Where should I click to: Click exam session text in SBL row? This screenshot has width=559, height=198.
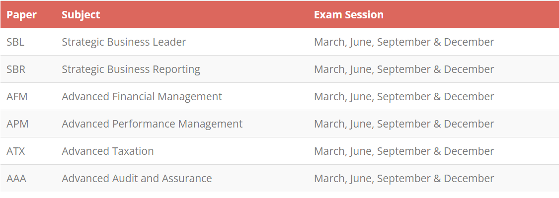point(404,42)
